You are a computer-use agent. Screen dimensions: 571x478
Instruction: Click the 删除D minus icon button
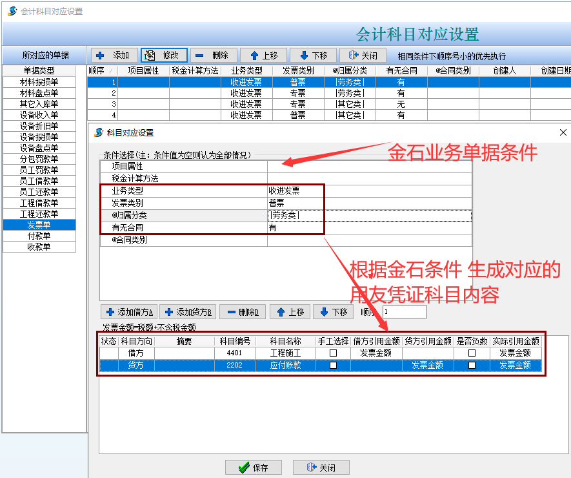(231, 312)
